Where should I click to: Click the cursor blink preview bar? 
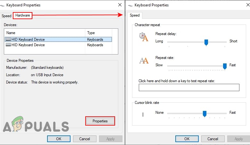(x=143, y=114)
